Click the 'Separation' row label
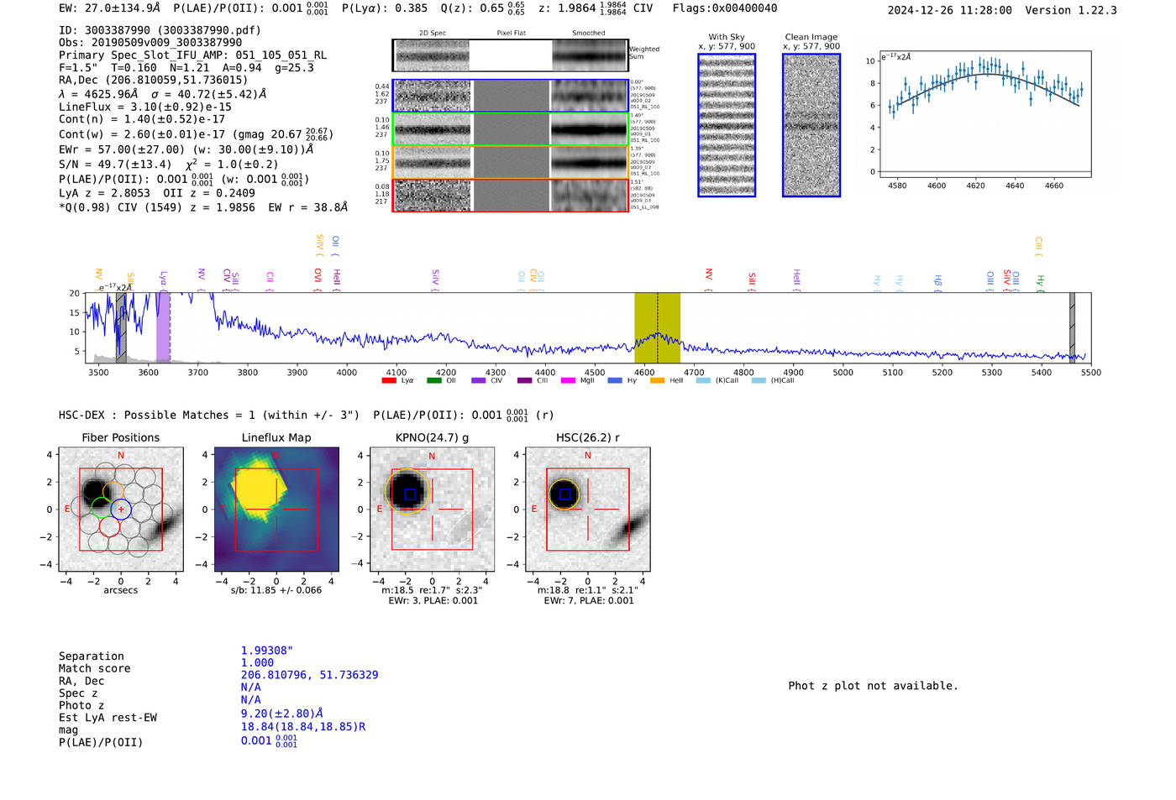1176x800 pixels. click(92, 656)
